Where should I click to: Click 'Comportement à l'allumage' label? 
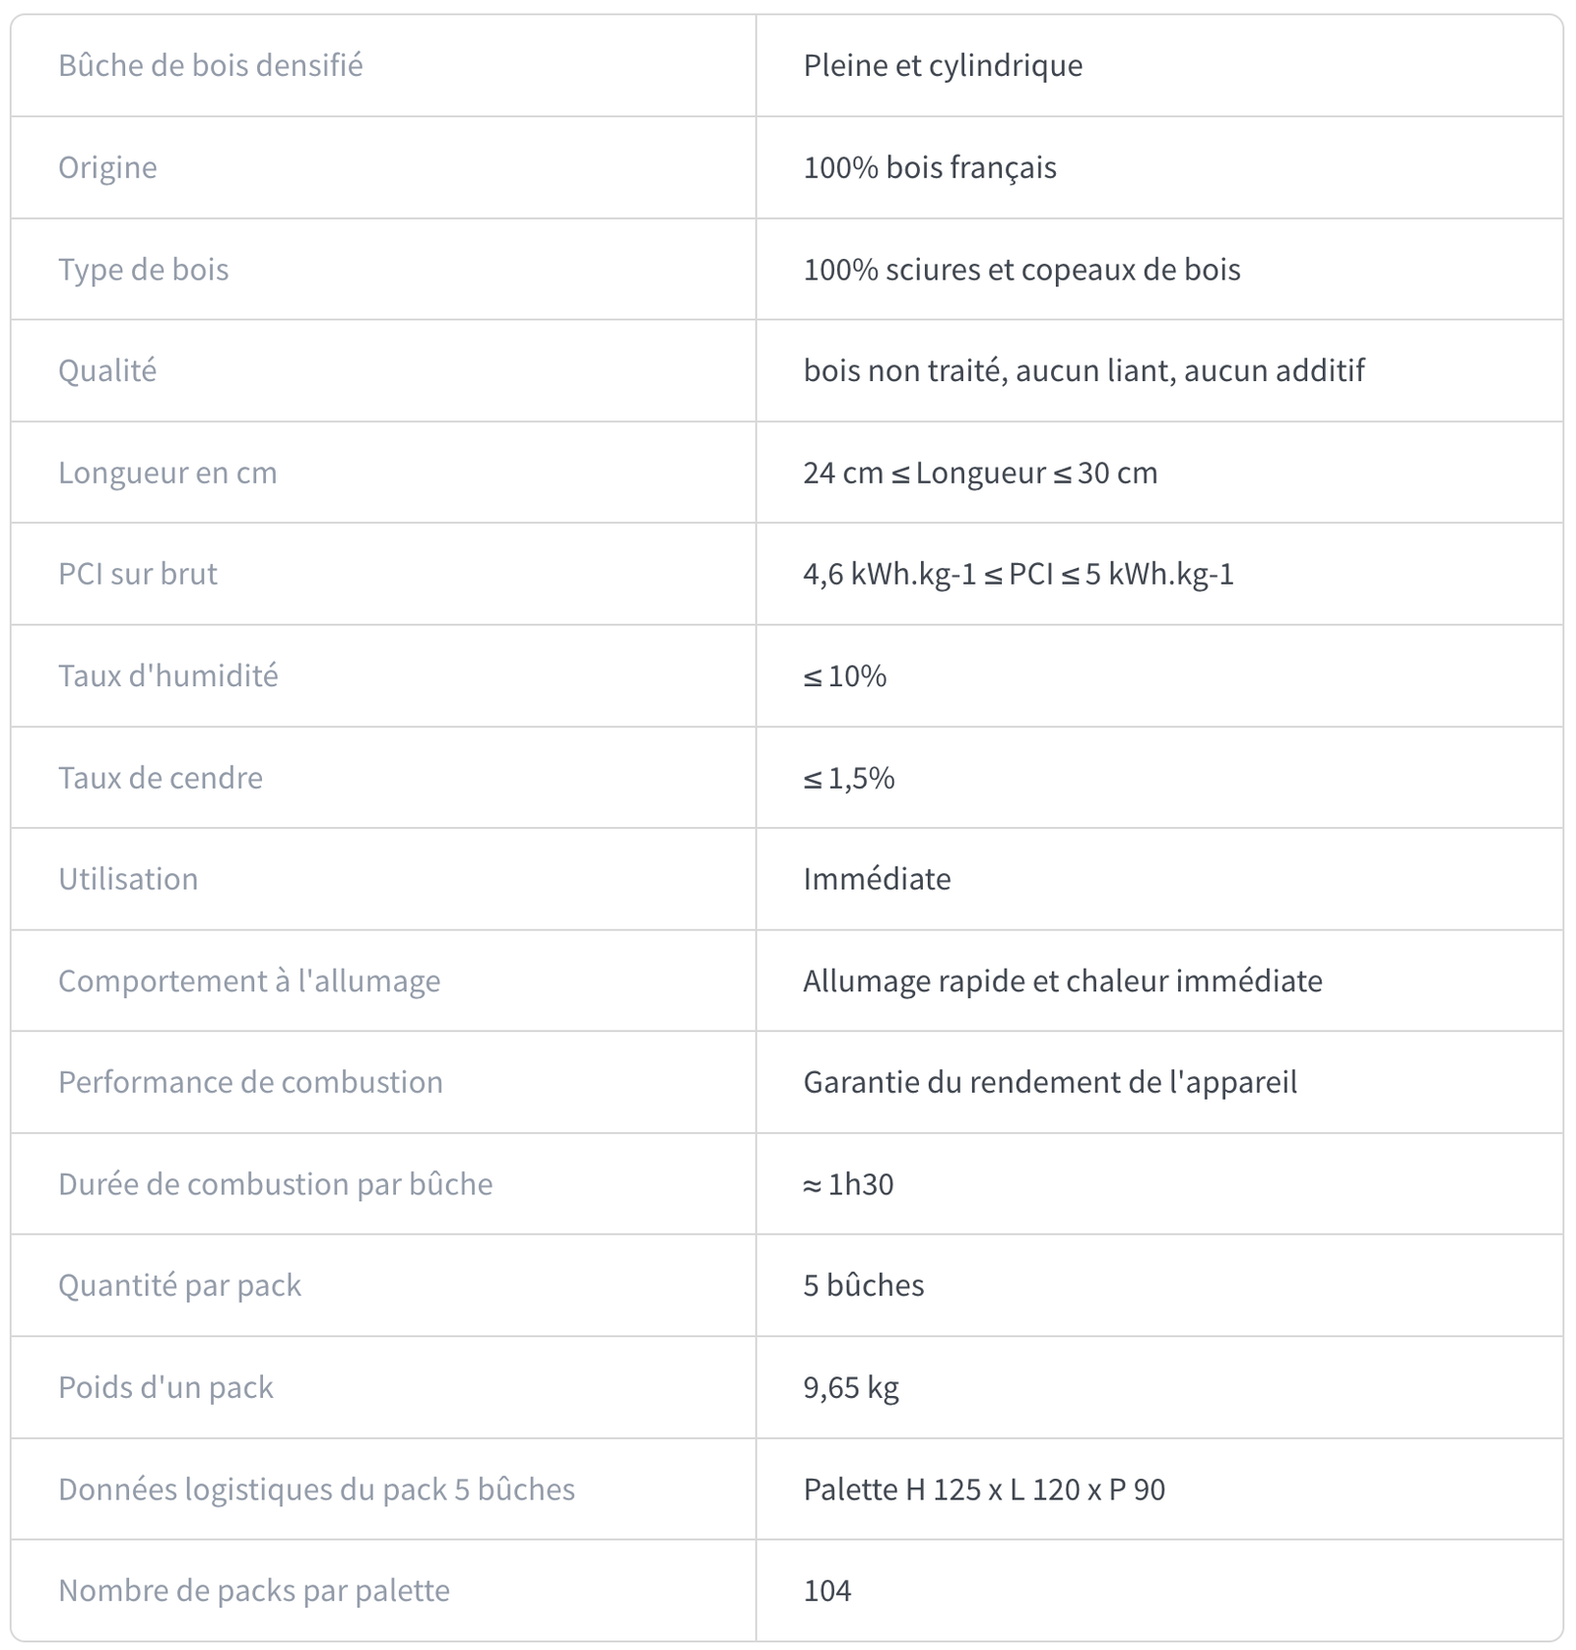coord(249,981)
